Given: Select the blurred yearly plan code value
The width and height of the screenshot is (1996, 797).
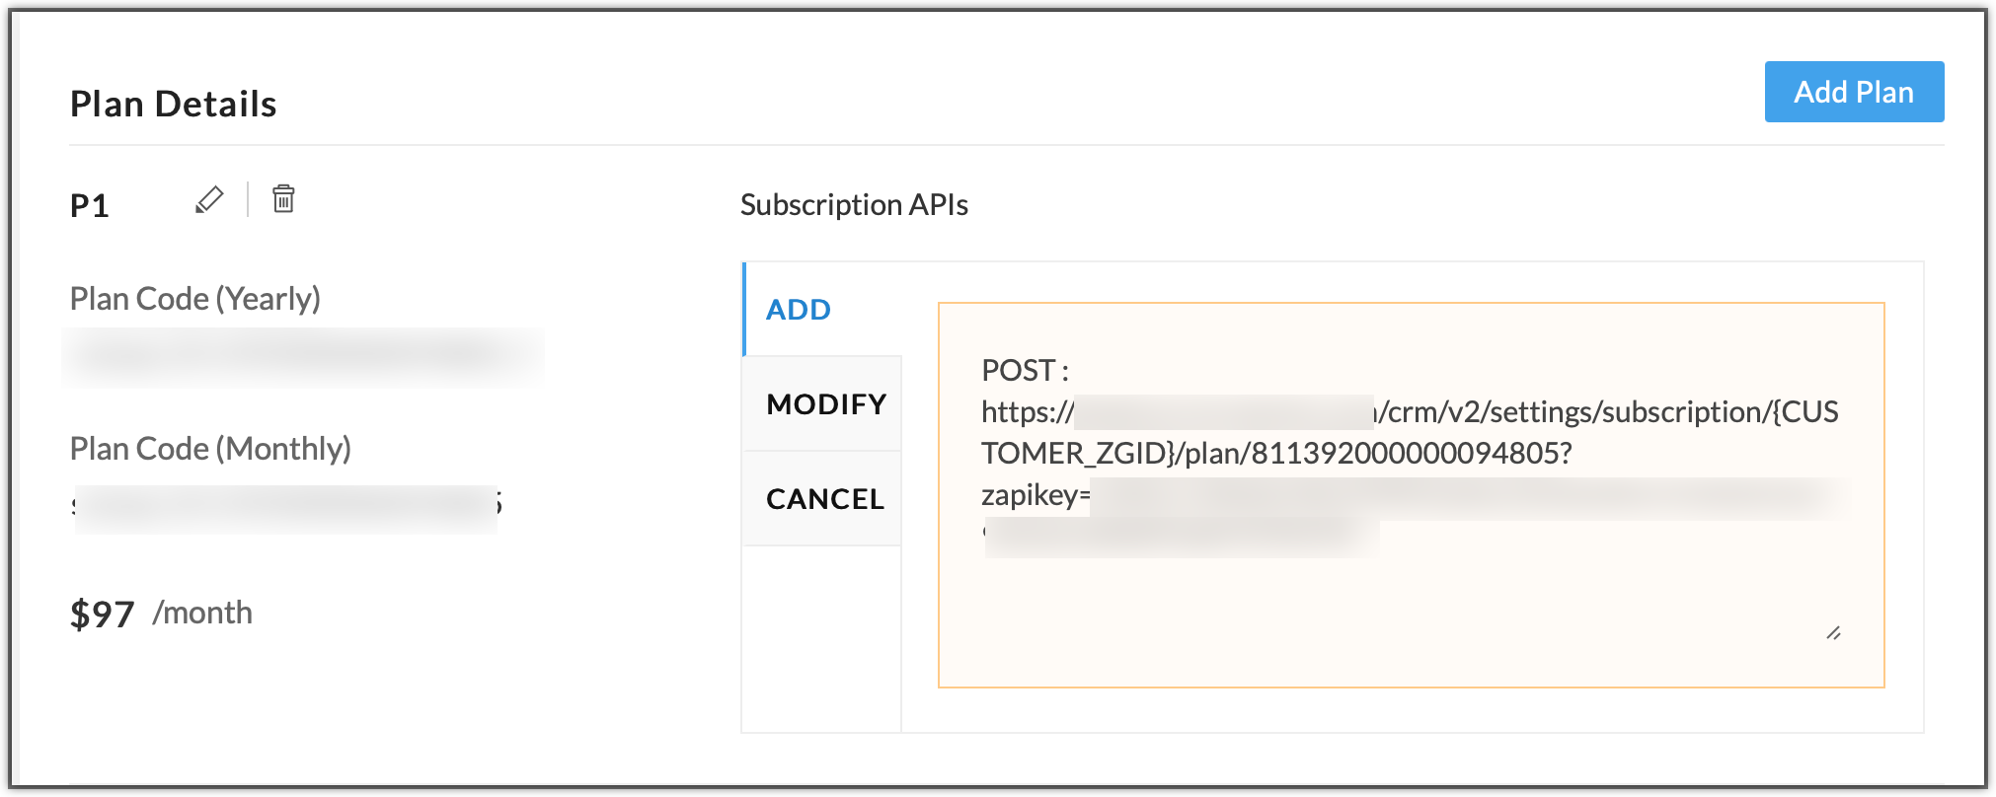Looking at the screenshot, I should 303,357.
